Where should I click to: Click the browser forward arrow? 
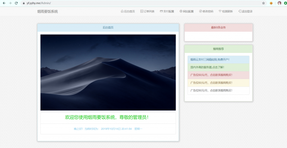coord(10,3)
